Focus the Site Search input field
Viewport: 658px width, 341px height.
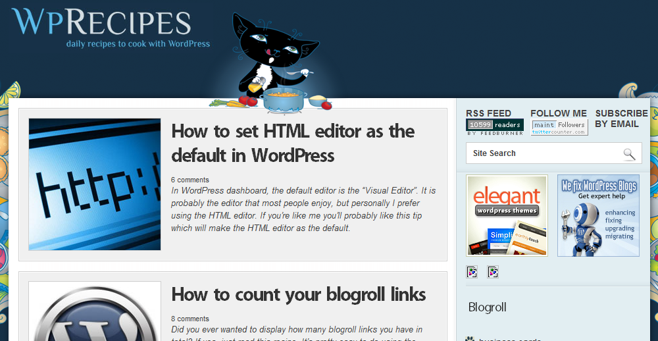[554, 153]
